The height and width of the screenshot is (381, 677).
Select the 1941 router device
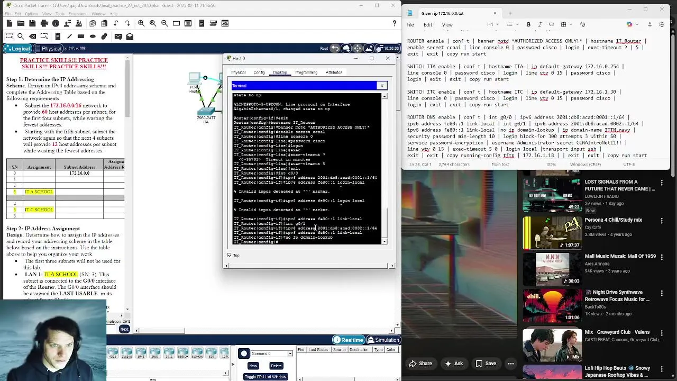coord(141,352)
